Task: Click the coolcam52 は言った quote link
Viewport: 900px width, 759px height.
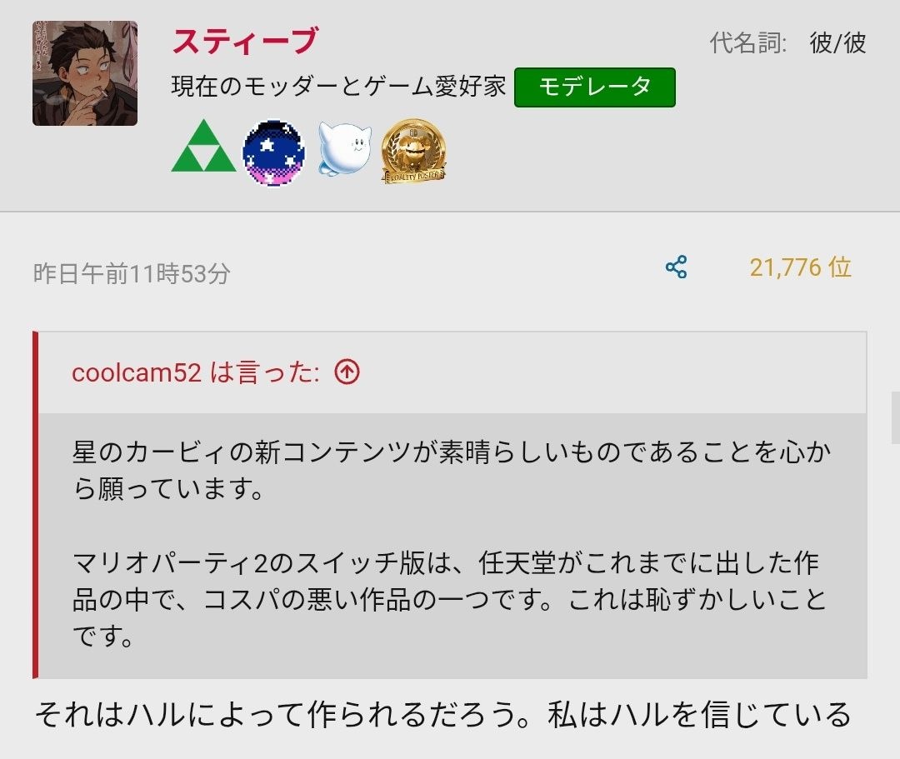Action: click(x=195, y=372)
